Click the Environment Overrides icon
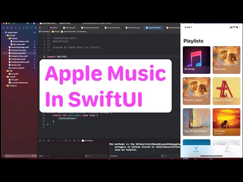The image size is (243, 182). [74, 141]
